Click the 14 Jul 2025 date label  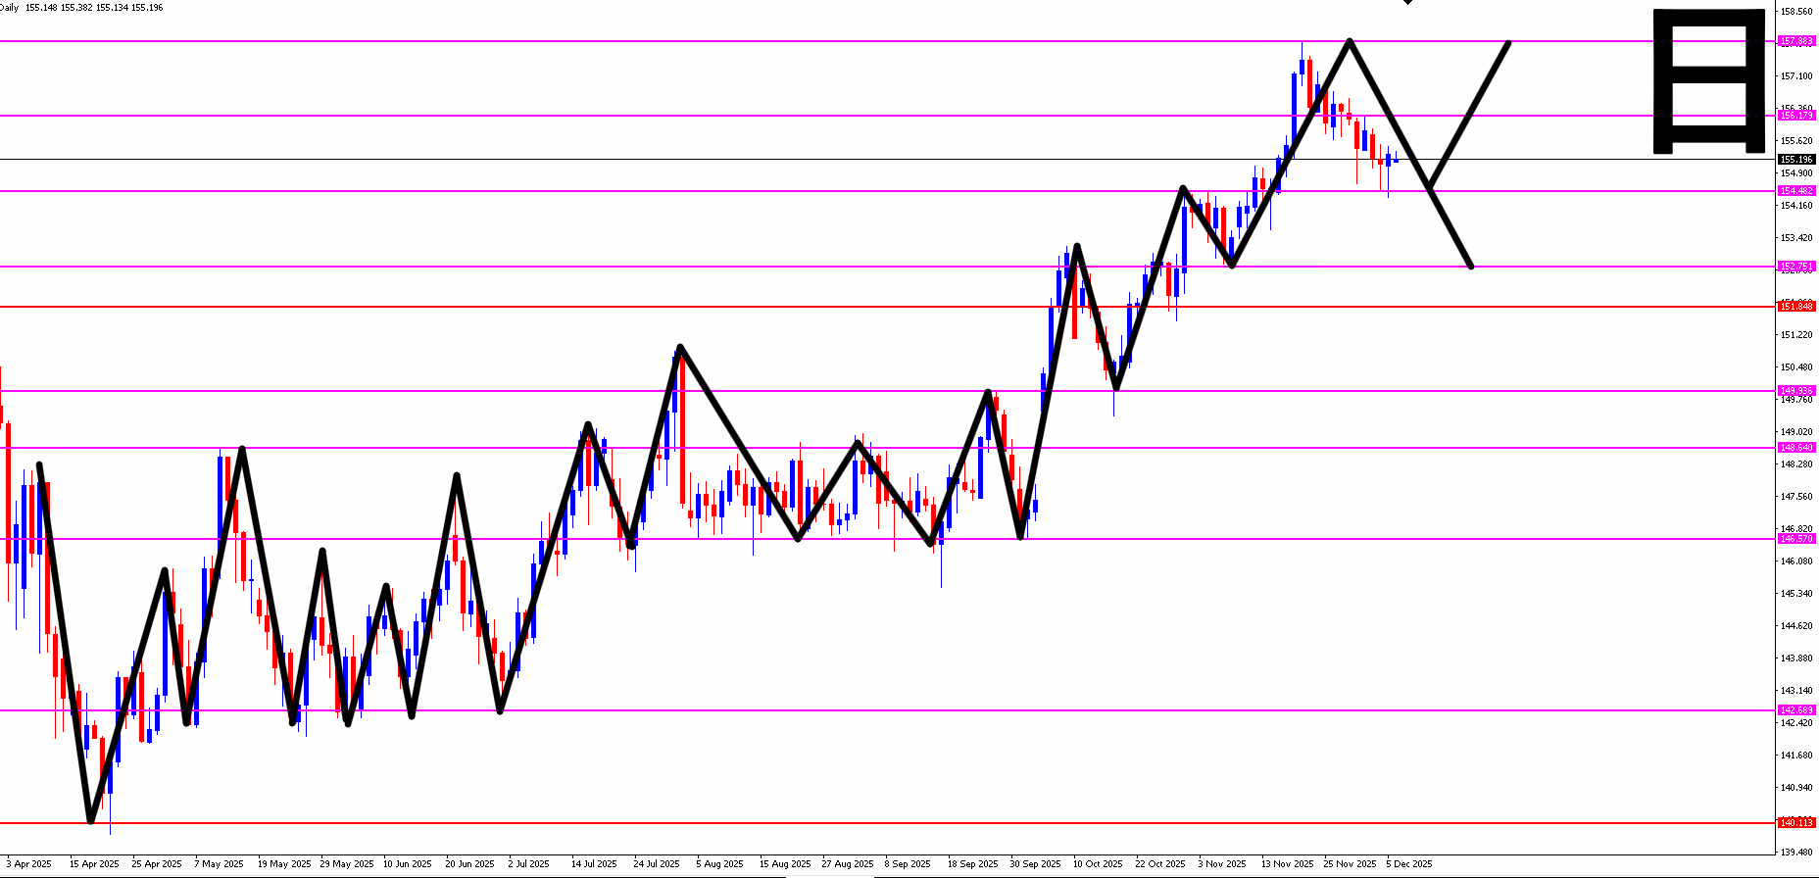point(594,864)
